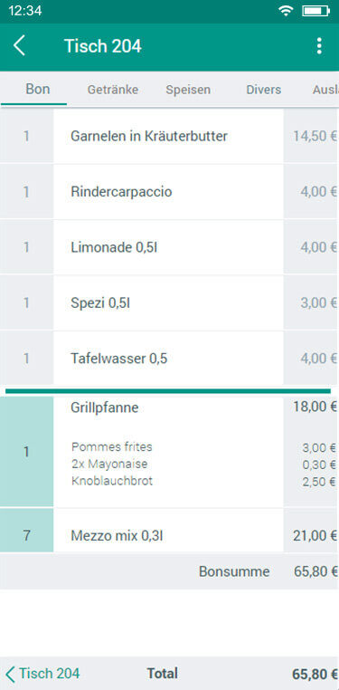The height and width of the screenshot is (690, 339).
Task: Tap the battery status icon
Action: pos(315,11)
